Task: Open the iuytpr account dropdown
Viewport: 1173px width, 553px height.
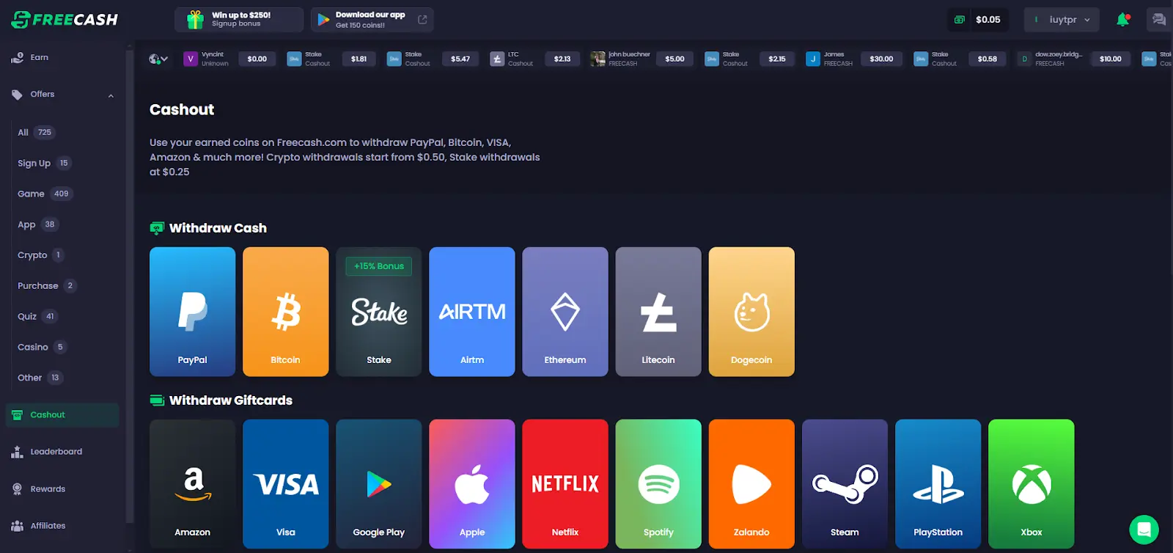Action: click(x=1062, y=20)
